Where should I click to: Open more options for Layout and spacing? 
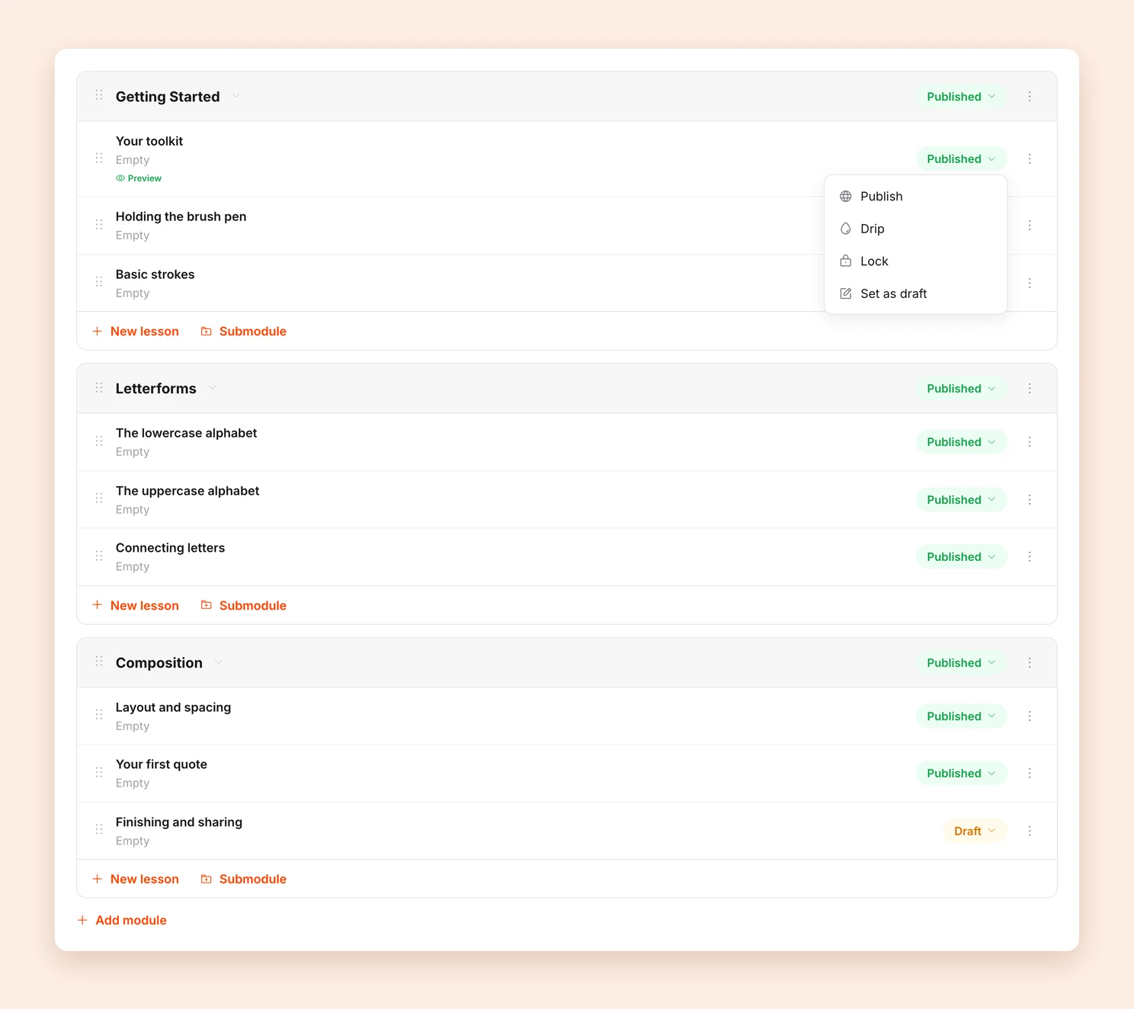[1030, 716]
